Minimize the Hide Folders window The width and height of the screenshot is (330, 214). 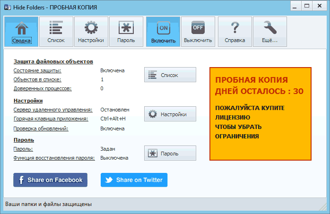(x=295, y=6)
